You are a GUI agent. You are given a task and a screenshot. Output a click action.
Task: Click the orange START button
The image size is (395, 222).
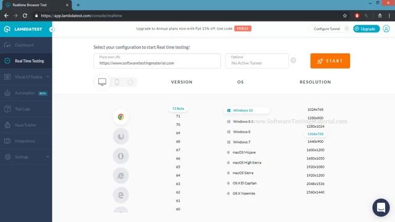(x=330, y=61)
